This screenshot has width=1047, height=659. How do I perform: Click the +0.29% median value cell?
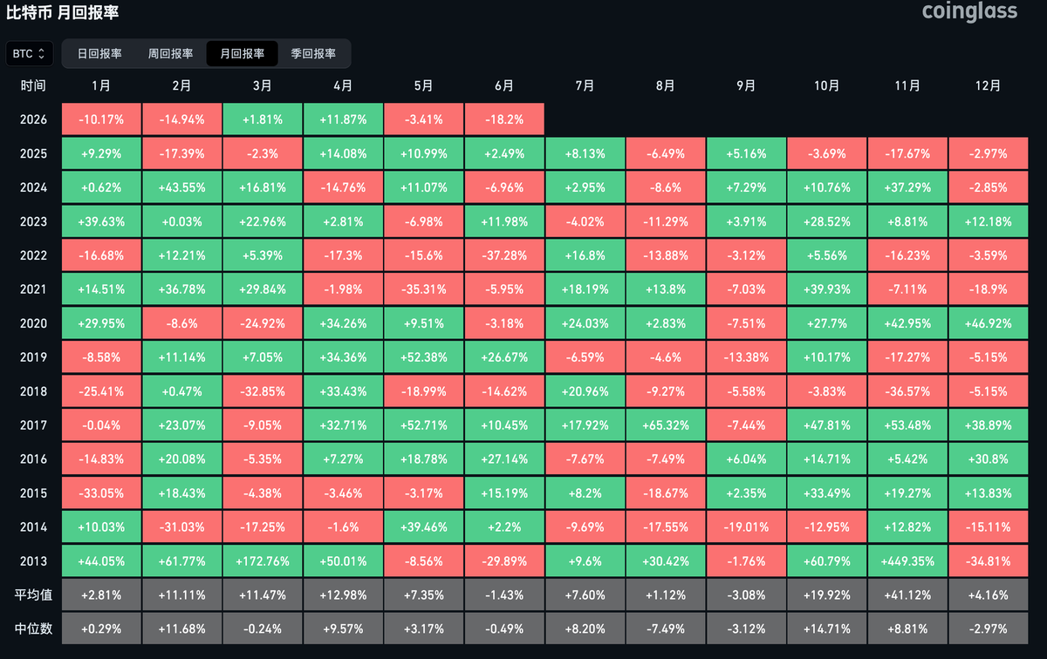click(101, 628)
